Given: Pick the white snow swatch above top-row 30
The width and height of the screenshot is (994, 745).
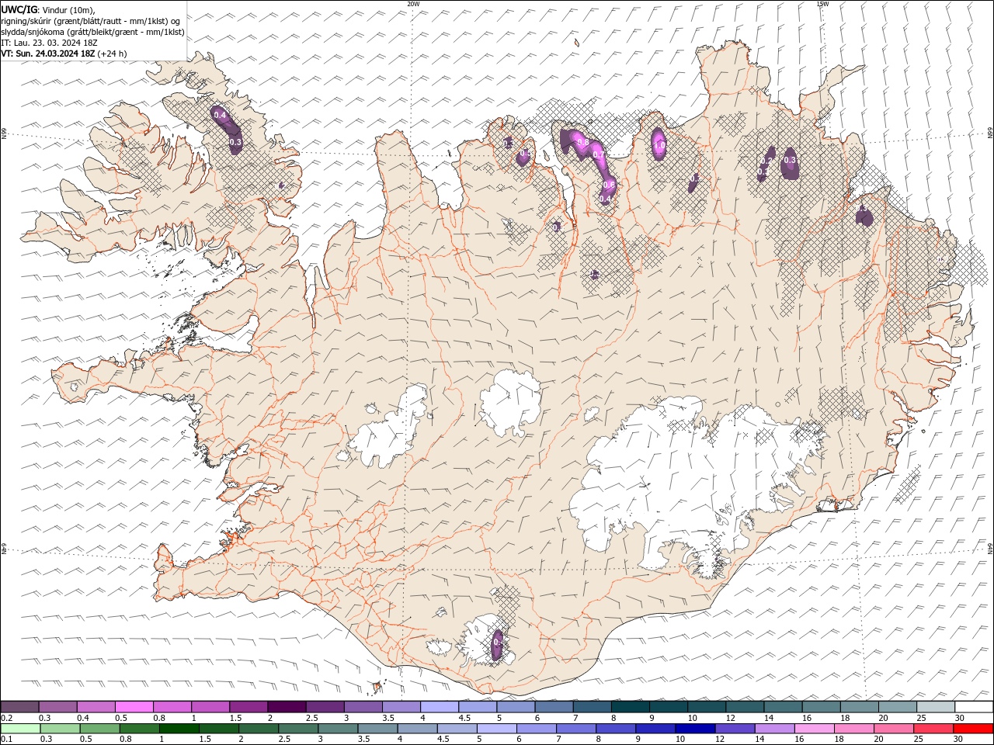Looking at the screenshot, I should point(974,707).
